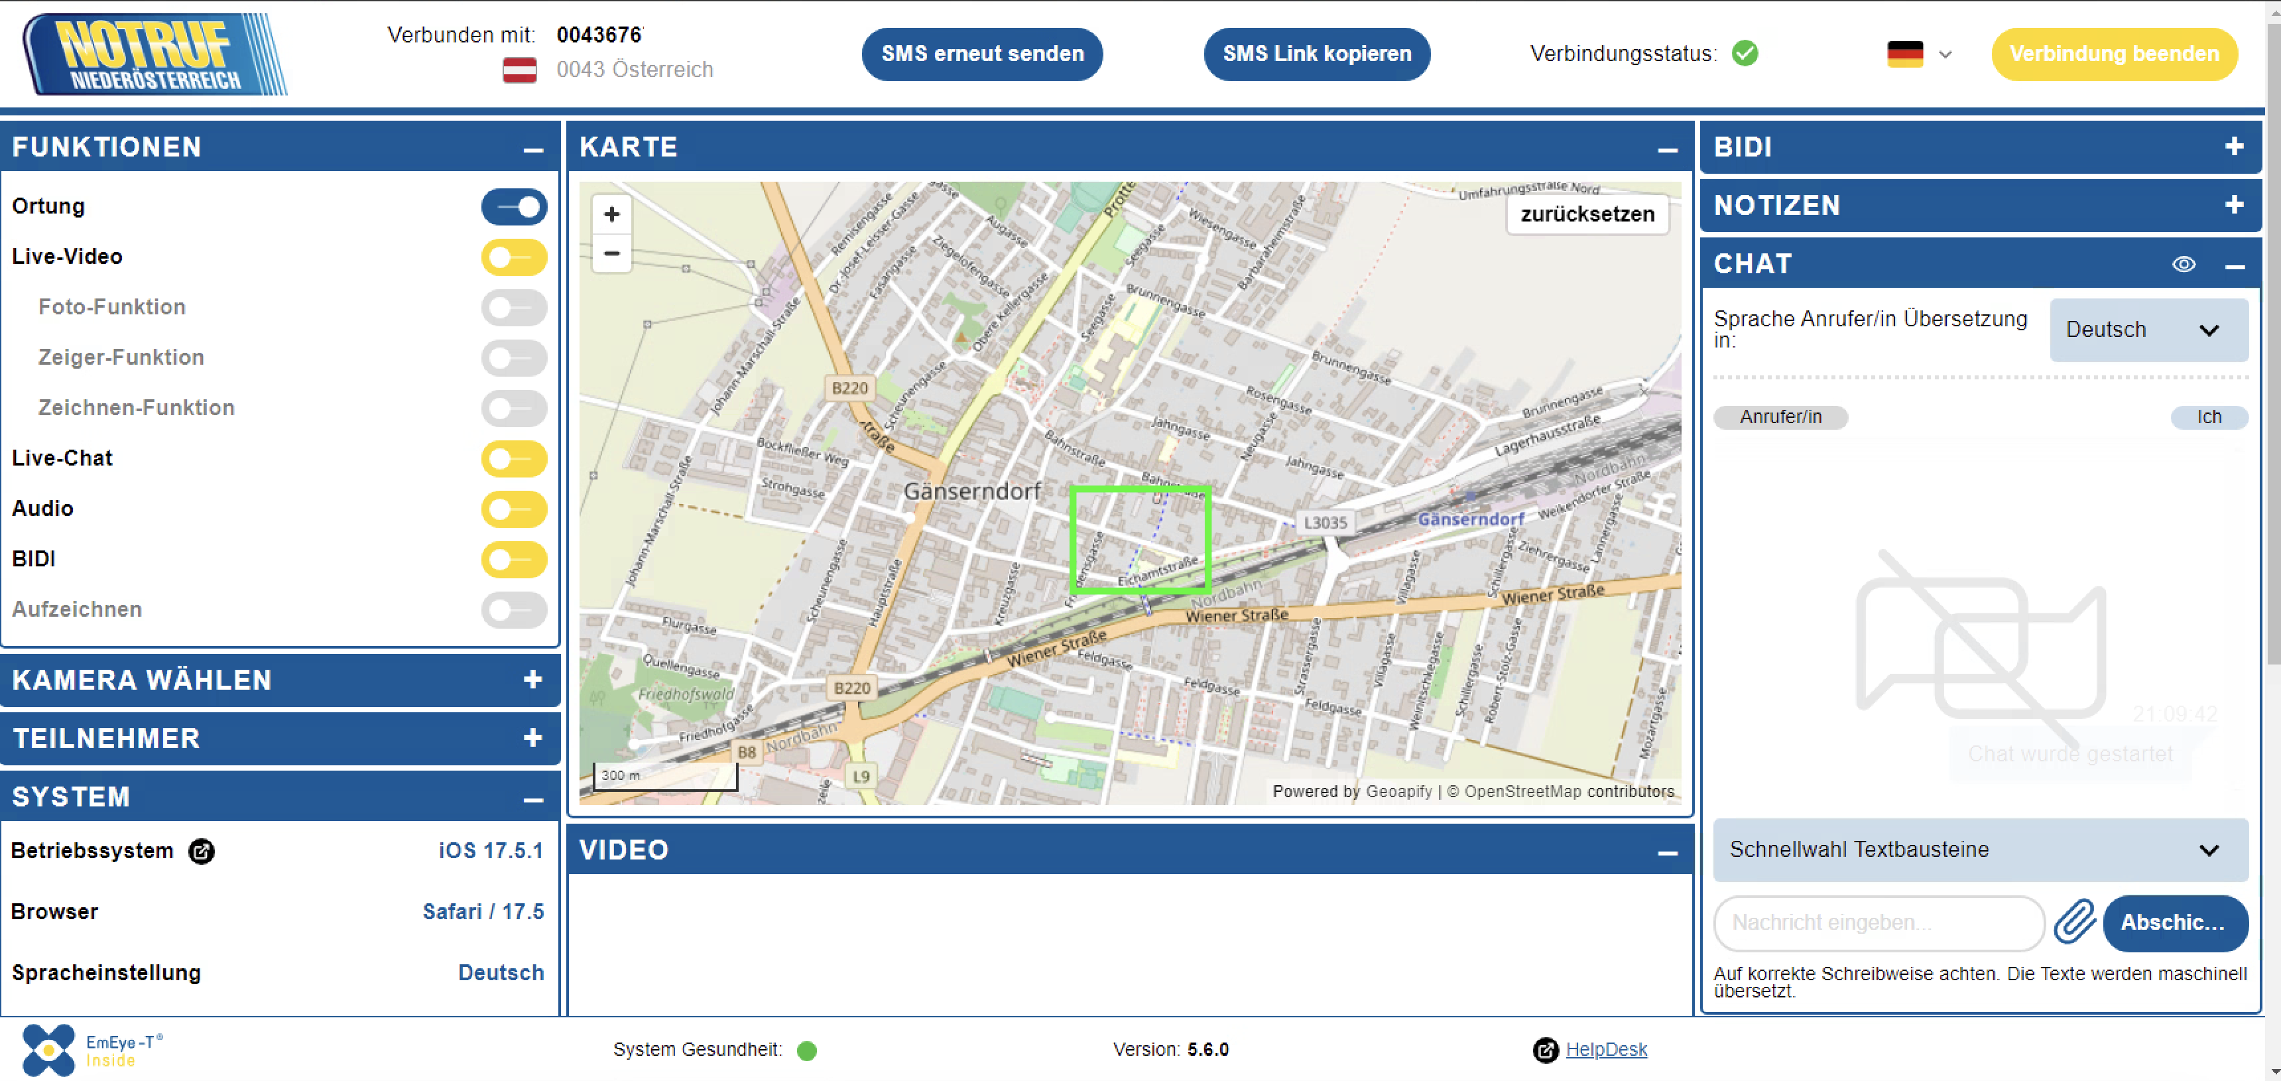Click the paperclip attachment icon

tap(2074, 922)
